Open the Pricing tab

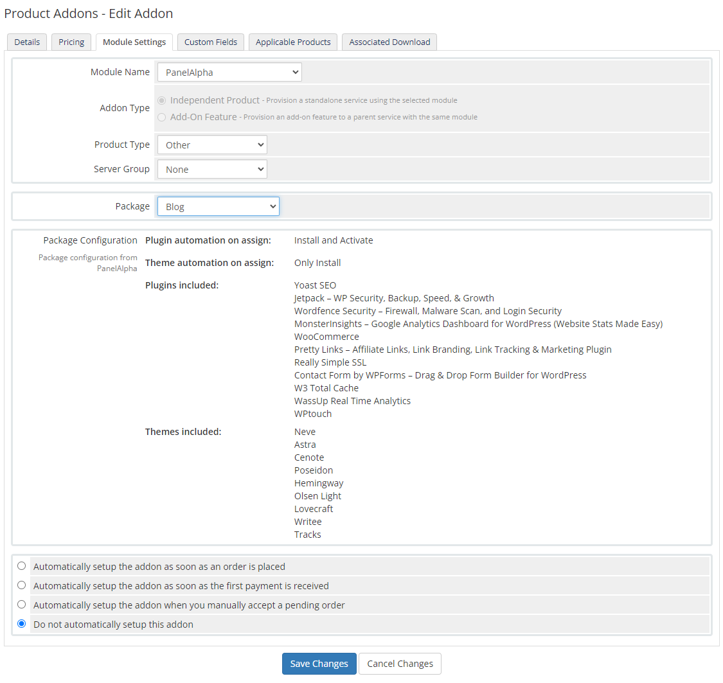71,42
